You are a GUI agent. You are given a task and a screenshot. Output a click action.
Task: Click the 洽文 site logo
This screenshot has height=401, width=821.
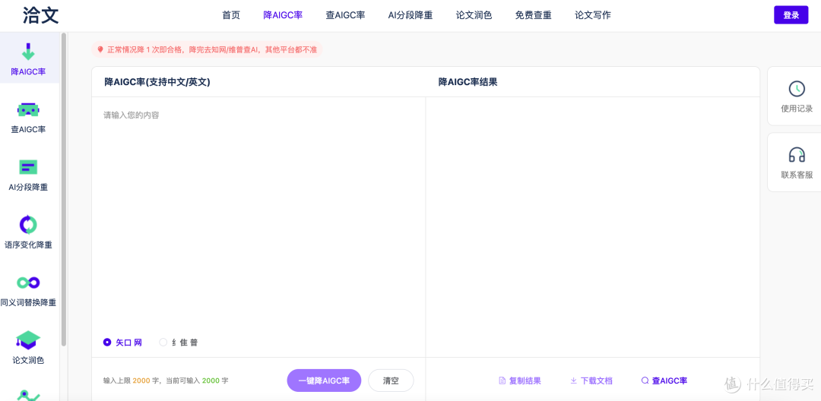(x=41, y=15)
